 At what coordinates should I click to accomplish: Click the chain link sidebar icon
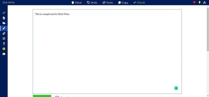pyautogui.click(x=4, y=33)
